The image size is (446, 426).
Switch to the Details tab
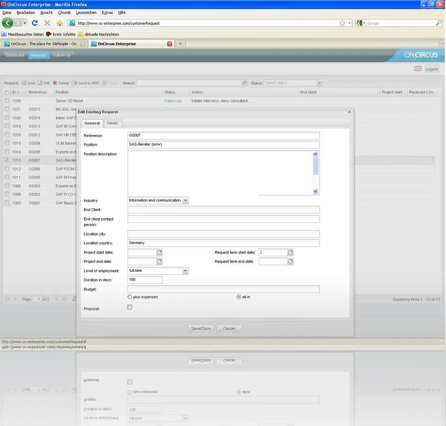click(x=113, y=123)
